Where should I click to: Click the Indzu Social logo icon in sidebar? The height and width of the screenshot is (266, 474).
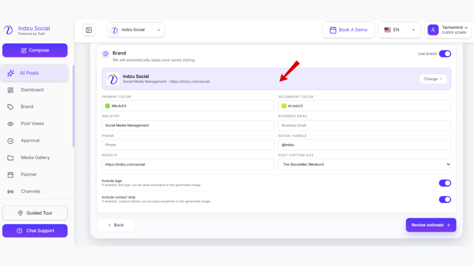[x=8, y=30]
